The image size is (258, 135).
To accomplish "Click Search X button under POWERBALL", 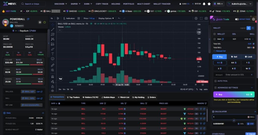I will tap(19, 26).
